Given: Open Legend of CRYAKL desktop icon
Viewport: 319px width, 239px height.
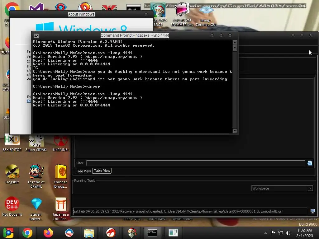Looking at the screenshot, I should point(36,176).
